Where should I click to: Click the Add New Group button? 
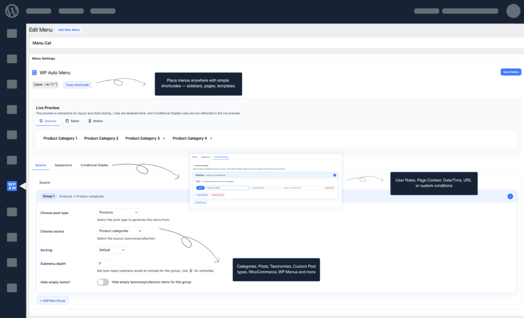pyautogui.click(x=53, y=301)
